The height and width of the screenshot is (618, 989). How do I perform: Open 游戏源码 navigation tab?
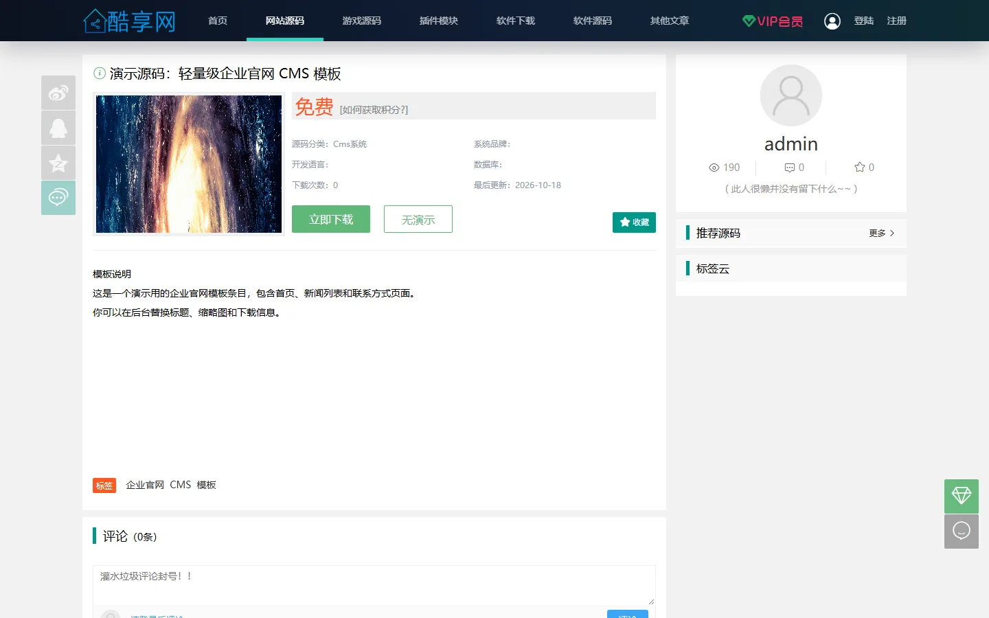pos(362,21)
